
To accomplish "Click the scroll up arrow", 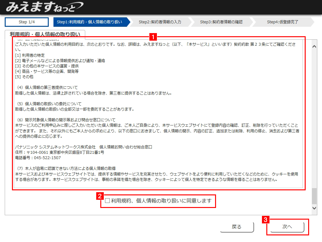I will tap(314, 47).
